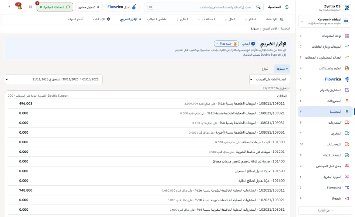
Task: Click the 748.800 amount value
Action: coord(26,190)
